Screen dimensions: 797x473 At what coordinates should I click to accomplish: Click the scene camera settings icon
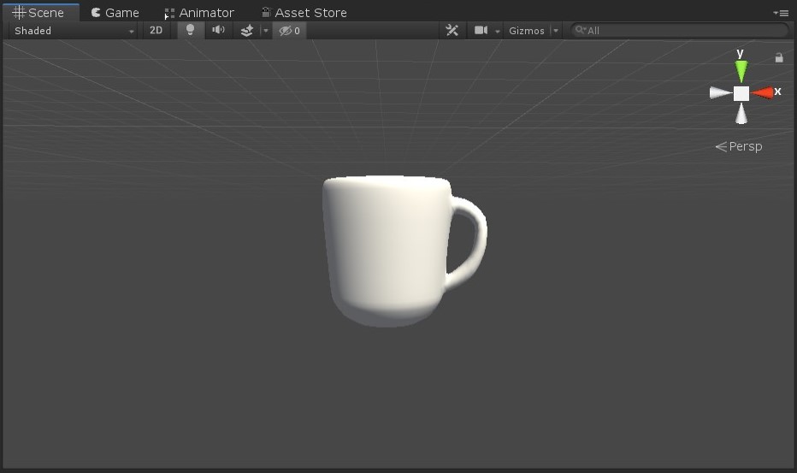[481, 31]
